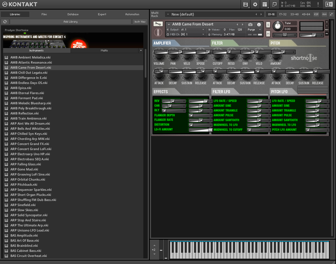Select AMB Chill Out Legato.nki
The width and height of the screenshot is (336, 264).
(73, 73)
